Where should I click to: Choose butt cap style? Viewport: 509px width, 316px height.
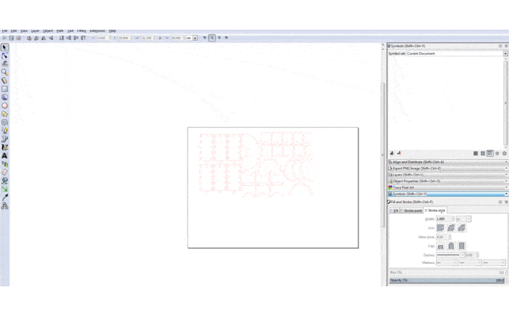click(x=440, y=246)
